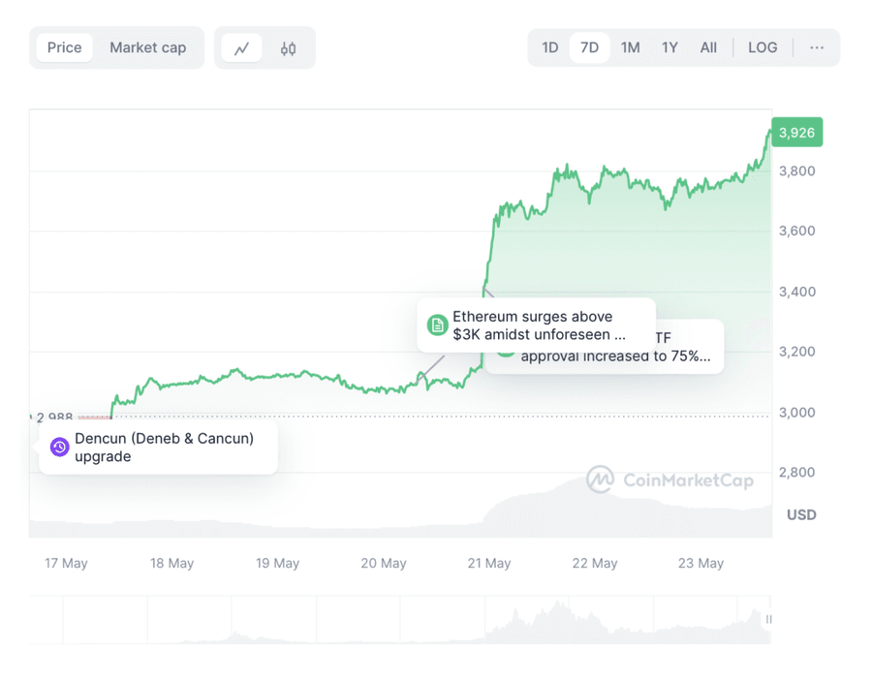Select the 1D time range
The image size is (872, 680).
pyautogui.click(x=550, y=46)
